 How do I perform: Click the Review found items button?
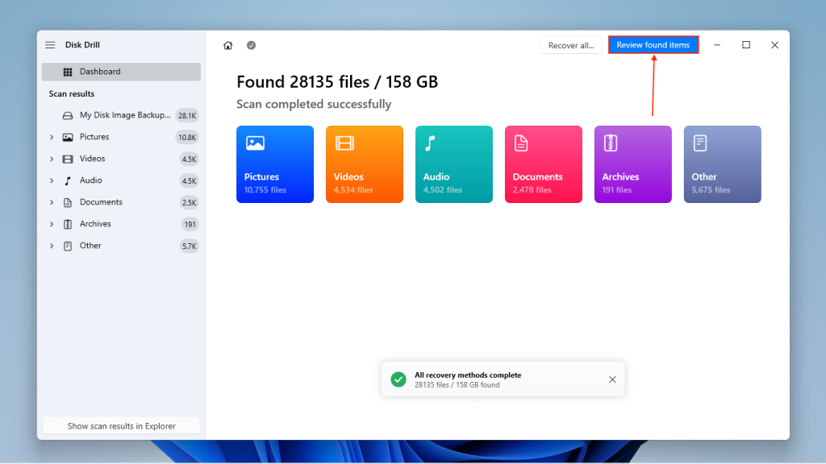653,45
